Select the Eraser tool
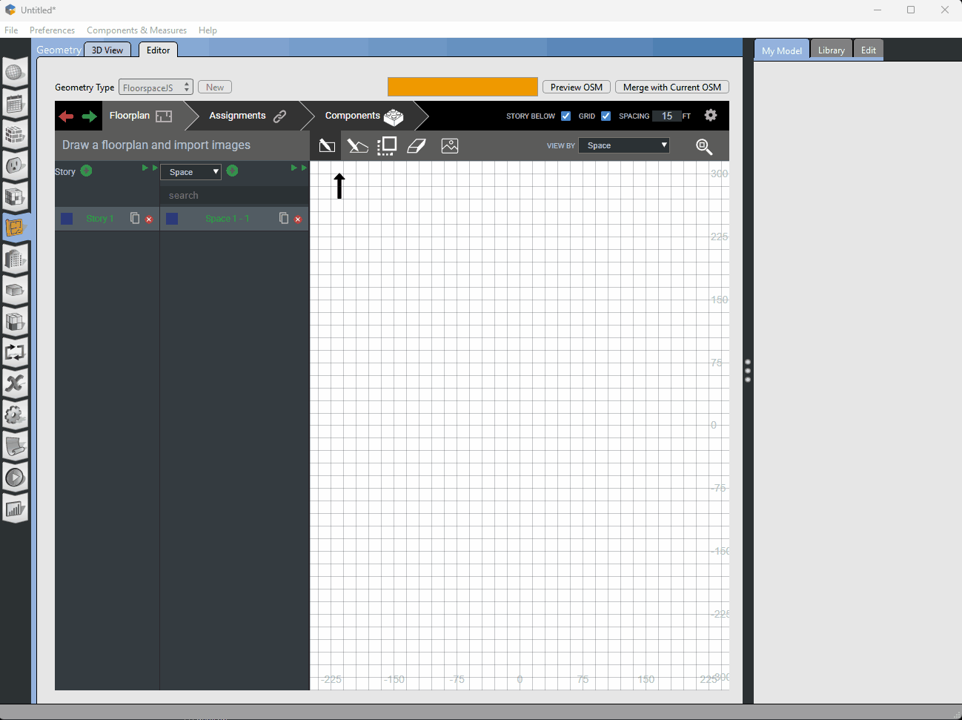 click(417, 146)
